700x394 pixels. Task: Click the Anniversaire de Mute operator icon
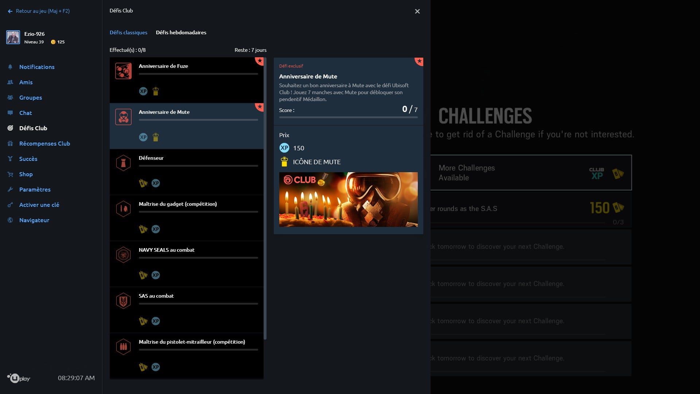(123, 117)
